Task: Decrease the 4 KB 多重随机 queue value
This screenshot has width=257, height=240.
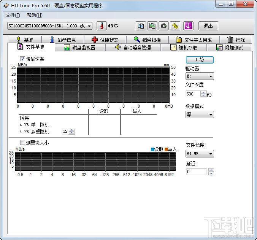Action: 72,133
